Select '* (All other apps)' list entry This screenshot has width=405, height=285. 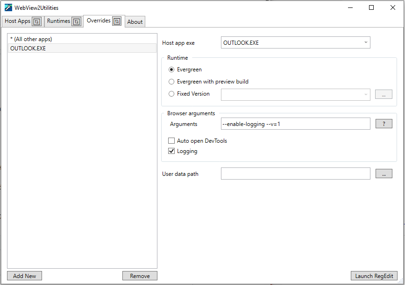pos(82,39)
